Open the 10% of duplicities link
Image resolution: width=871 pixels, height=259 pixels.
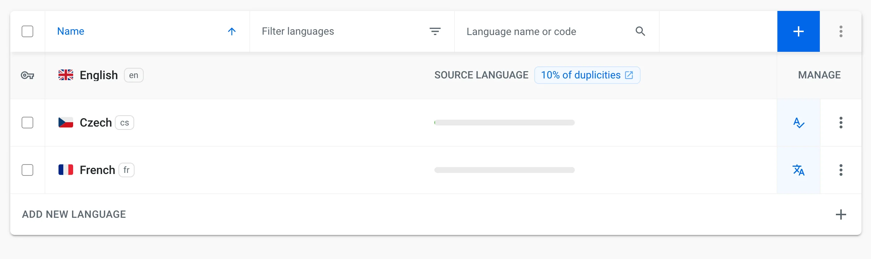point(587,75)
